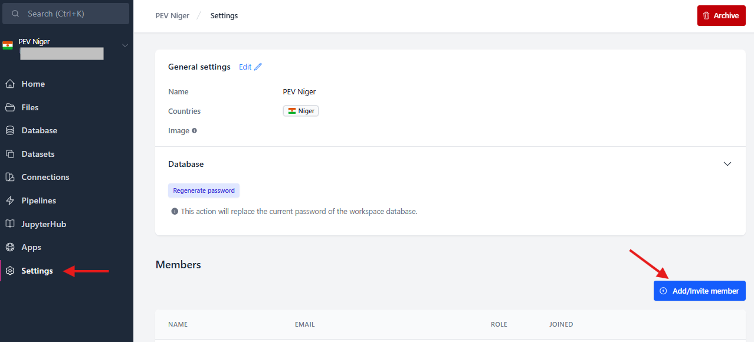The image size is (754, 342).
Task: Click Regenerate password button
Action: click(x=204, y=190)
